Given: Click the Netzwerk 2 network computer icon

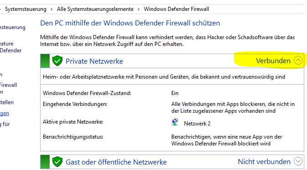Looking at the screenshot, I should pyautogui.click(x=174, y=122).
